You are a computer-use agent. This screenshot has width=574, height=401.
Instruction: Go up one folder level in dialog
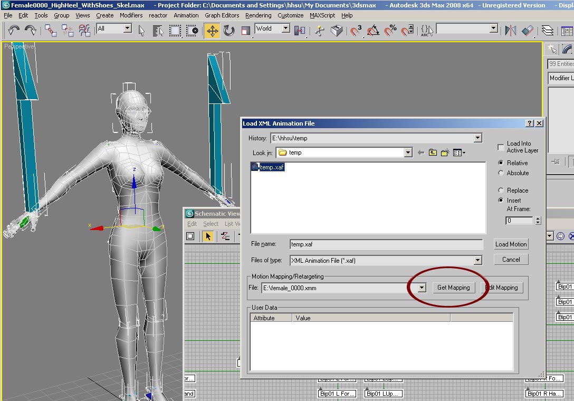(x=433, y=152)
